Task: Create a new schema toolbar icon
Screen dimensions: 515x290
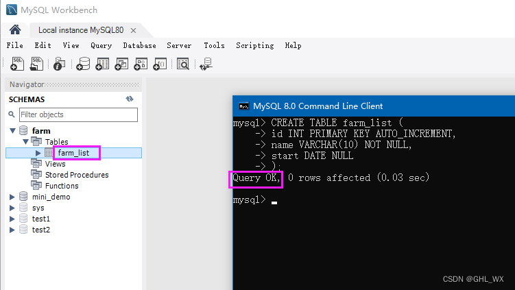Action: 83,64
